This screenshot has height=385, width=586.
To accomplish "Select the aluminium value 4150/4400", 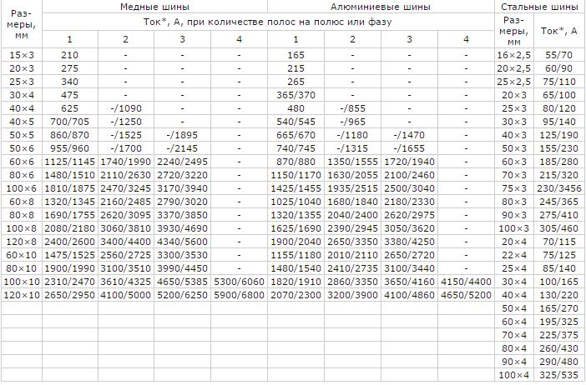I will coord(466,282).
